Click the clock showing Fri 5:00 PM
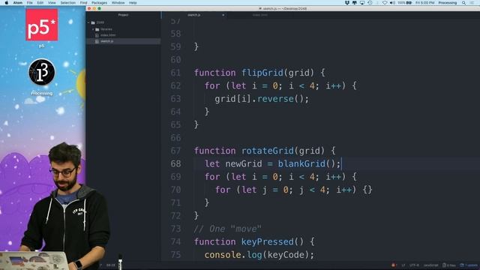This screenshot has height=270, width=480. 425,3
